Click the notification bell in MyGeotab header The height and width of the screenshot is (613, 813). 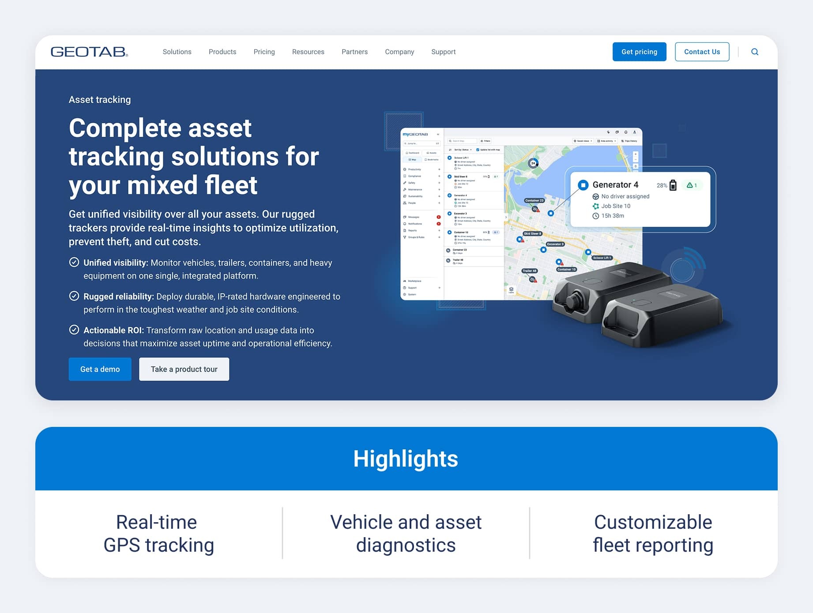point(626,132)
